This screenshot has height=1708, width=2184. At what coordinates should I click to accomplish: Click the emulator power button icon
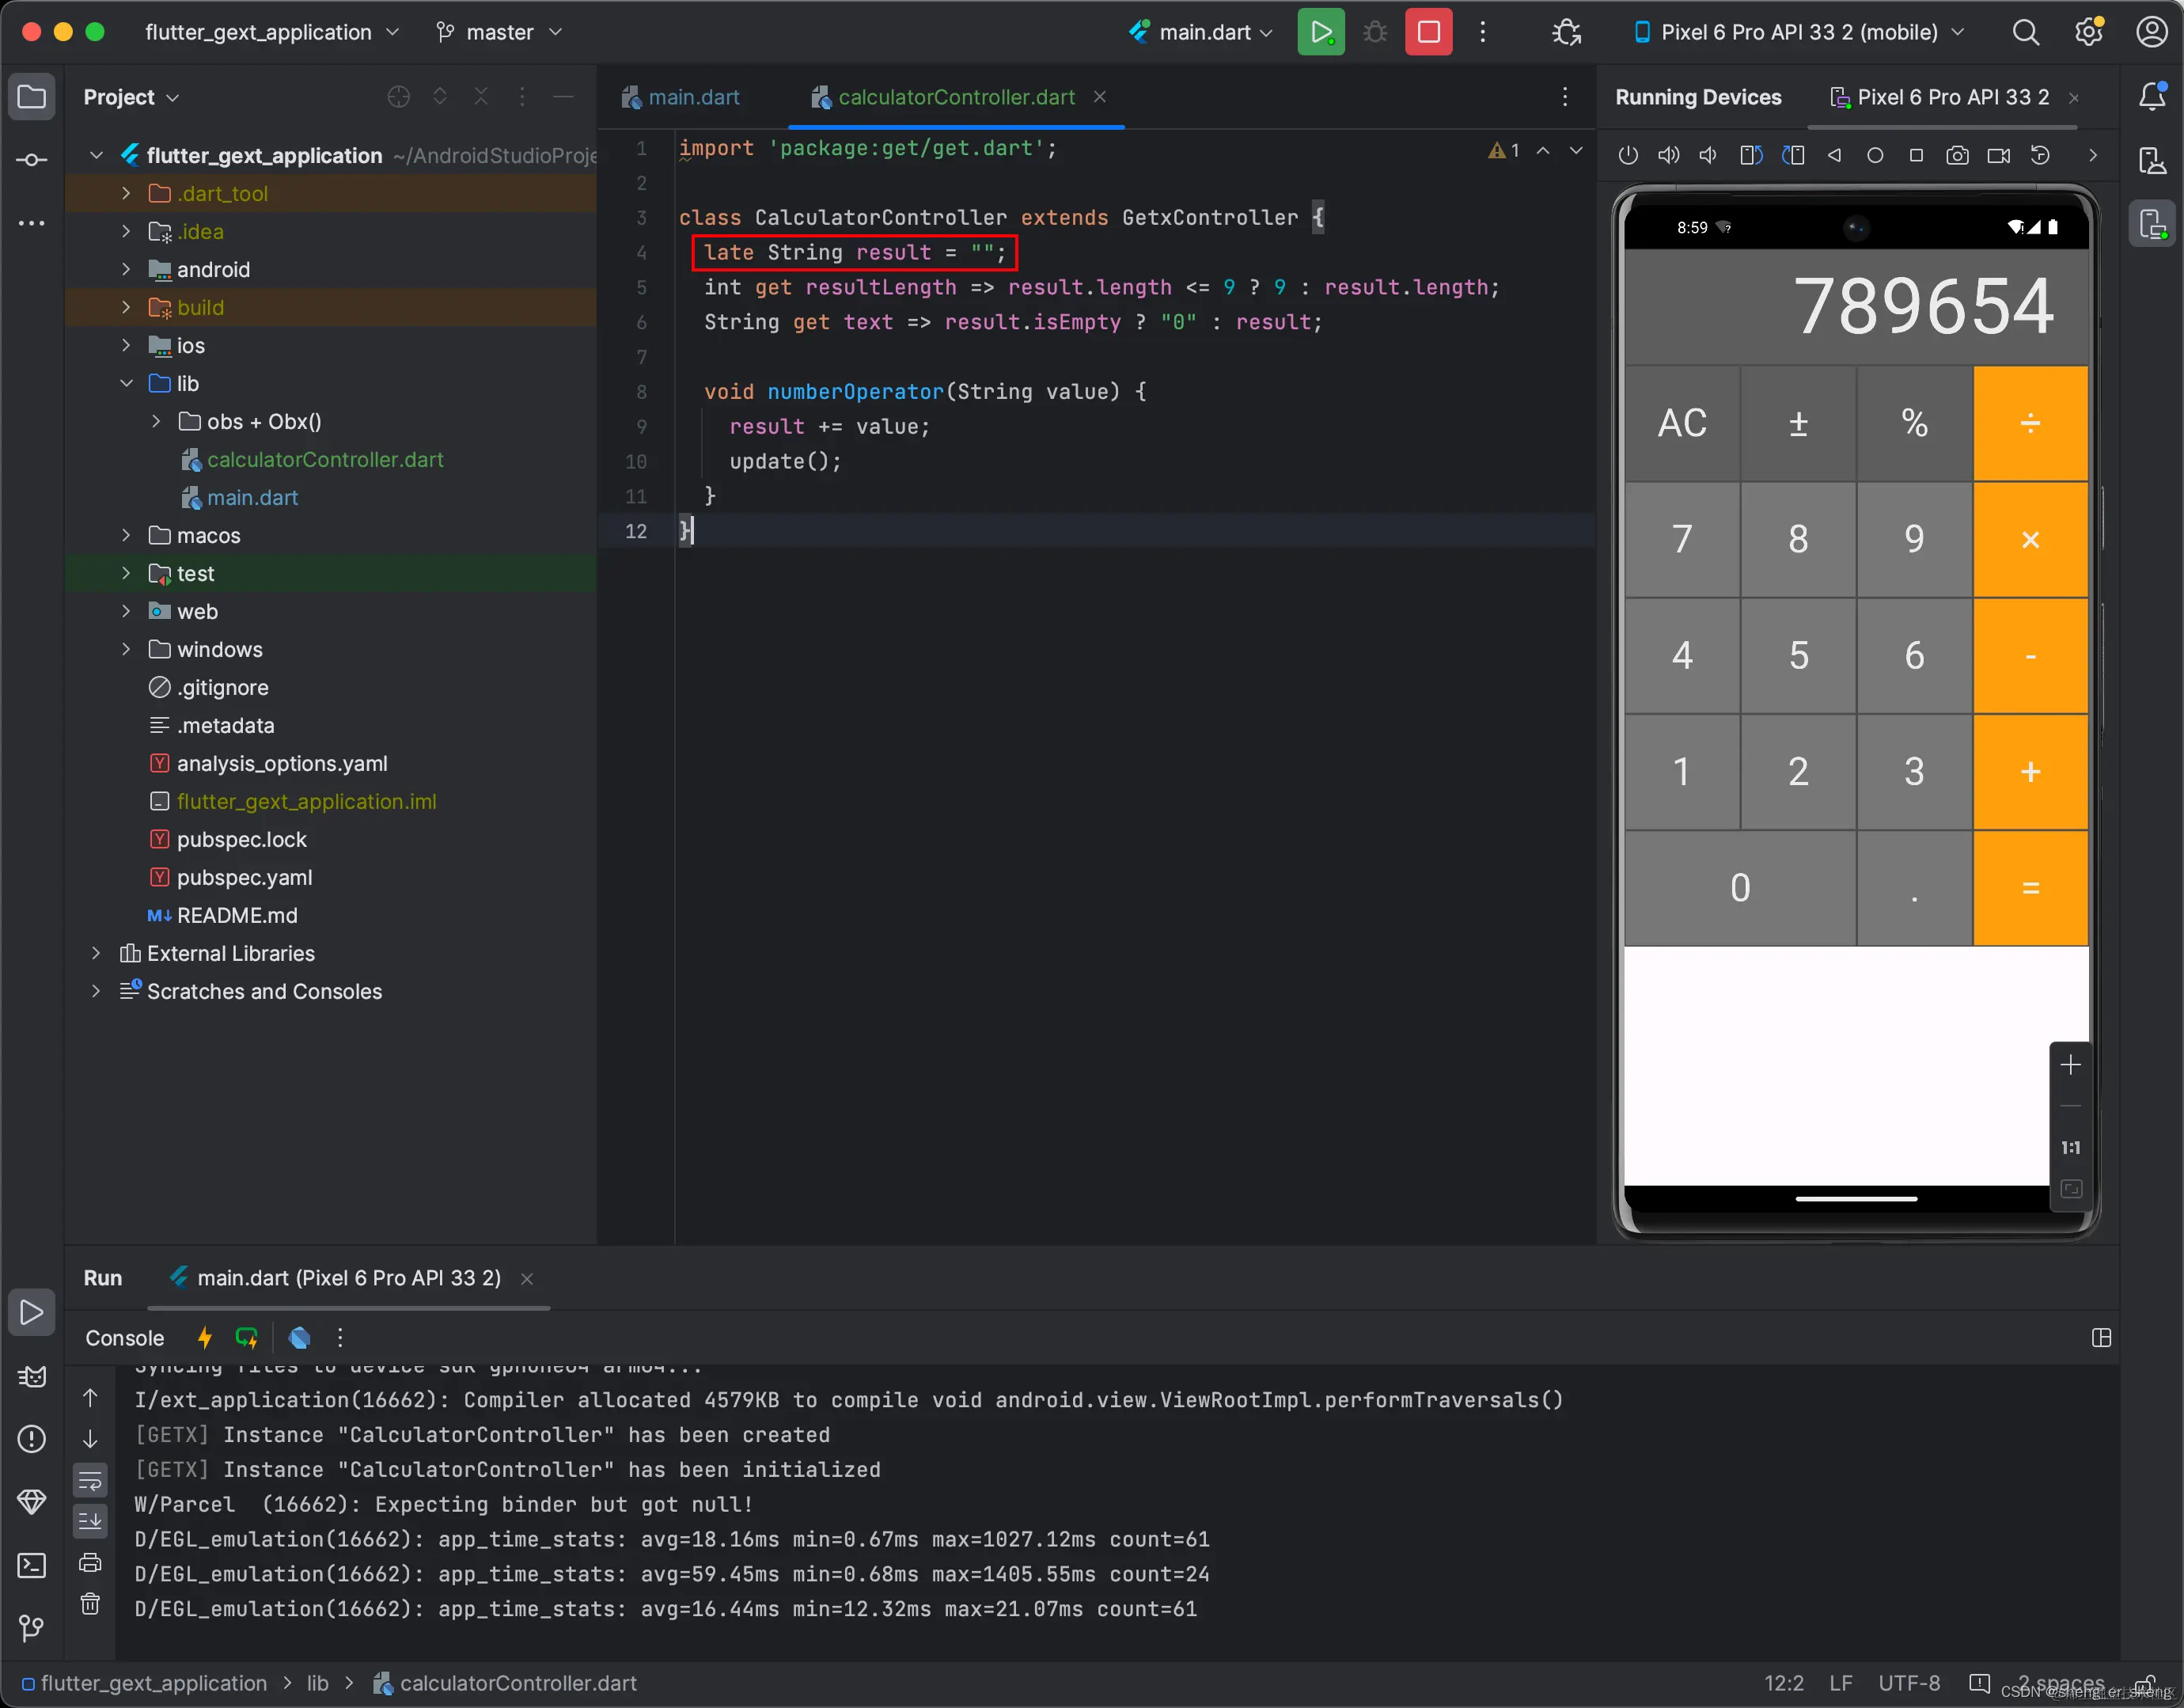tap(1628, 155)
